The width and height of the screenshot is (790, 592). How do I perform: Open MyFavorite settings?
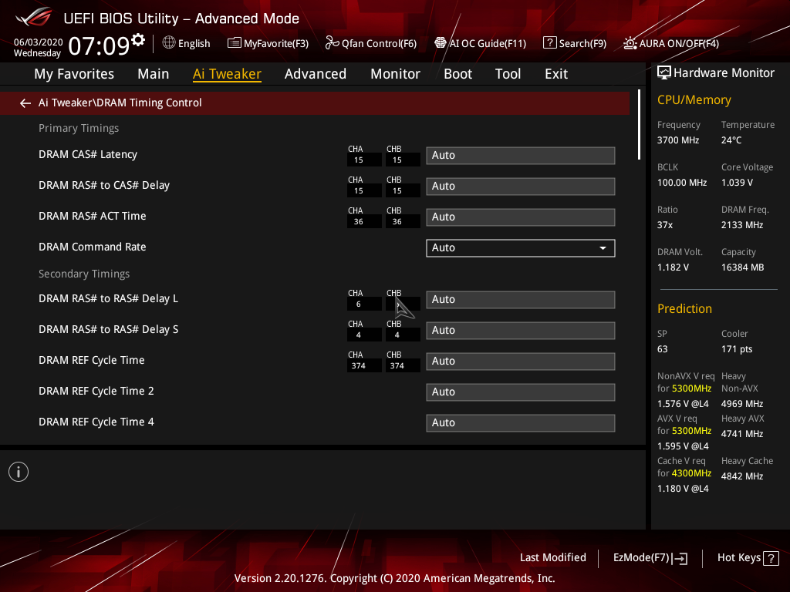268,43
